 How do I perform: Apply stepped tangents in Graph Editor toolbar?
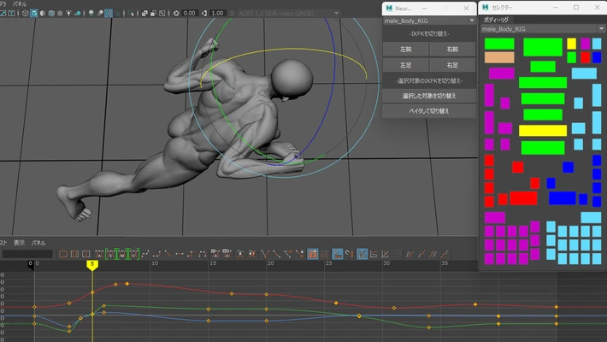191,254
